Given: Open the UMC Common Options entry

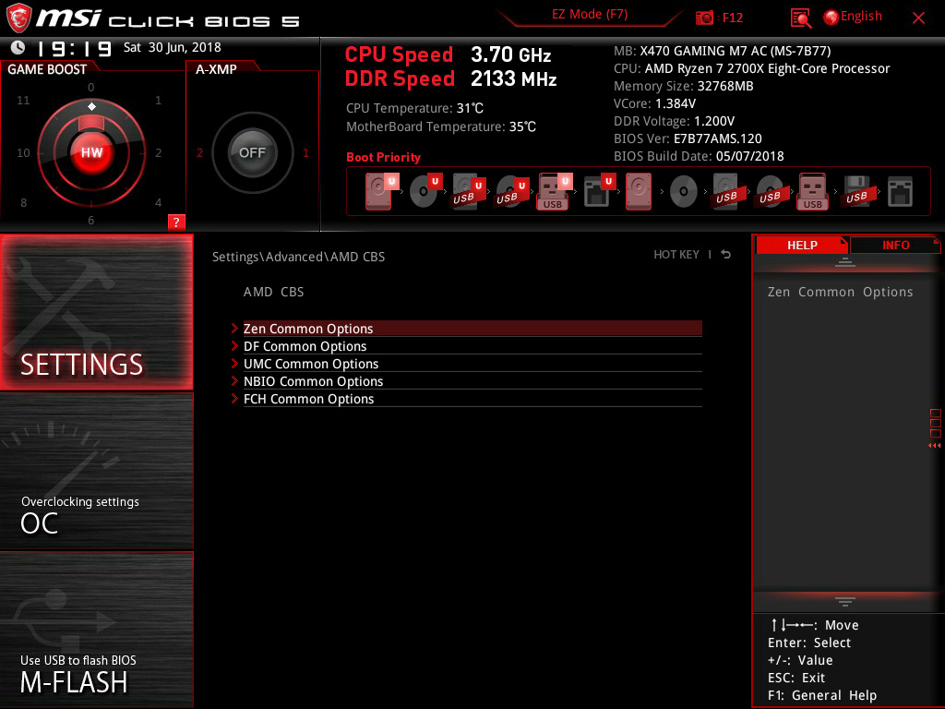Looking at the screenshot, I should pyautogui.click(x=472, y=364).
